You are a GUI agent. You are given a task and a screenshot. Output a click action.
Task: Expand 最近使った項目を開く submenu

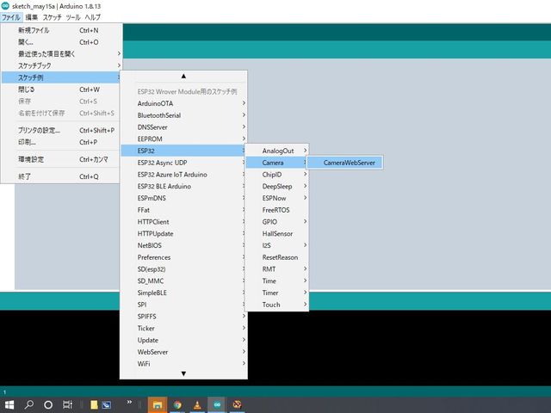pos(61,53)
